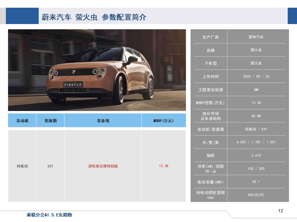Image resolution: width=297 pixels, height=222 pixels.
Task: Select the "EVT" cell under 变速箱 column
Action: point(50,166)
